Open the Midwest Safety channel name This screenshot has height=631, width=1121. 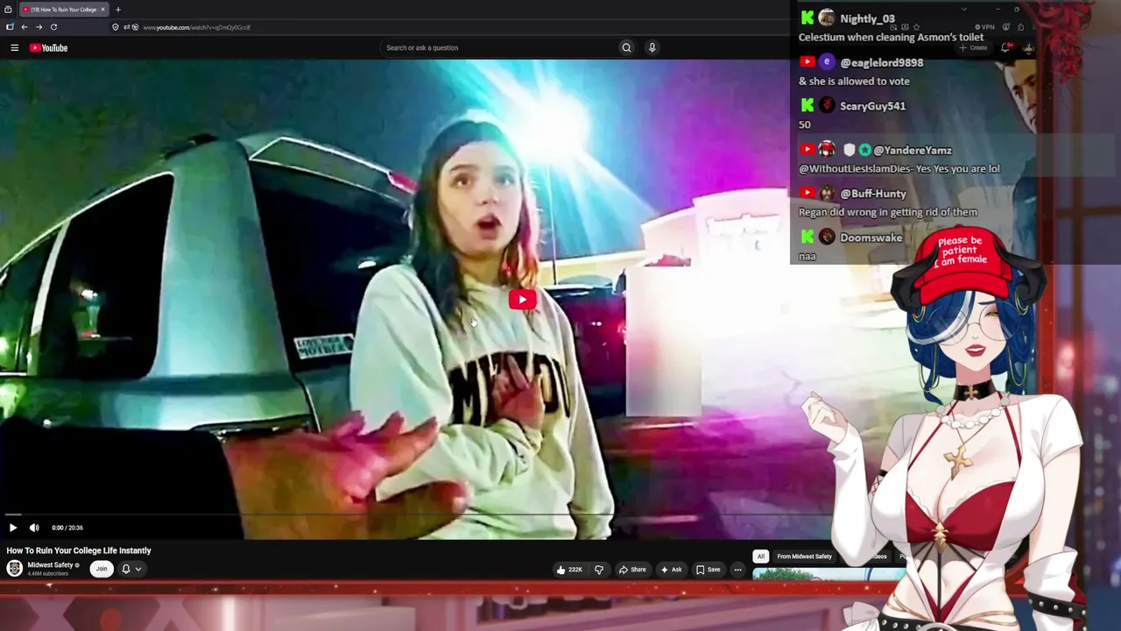point(50,565)
